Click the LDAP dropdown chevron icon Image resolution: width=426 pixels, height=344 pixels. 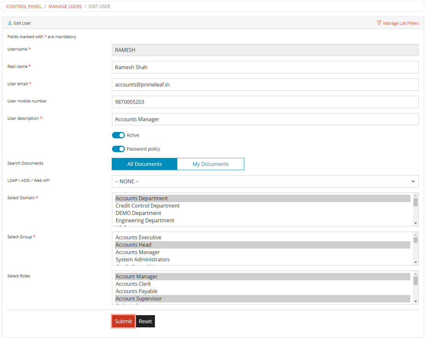413,181
